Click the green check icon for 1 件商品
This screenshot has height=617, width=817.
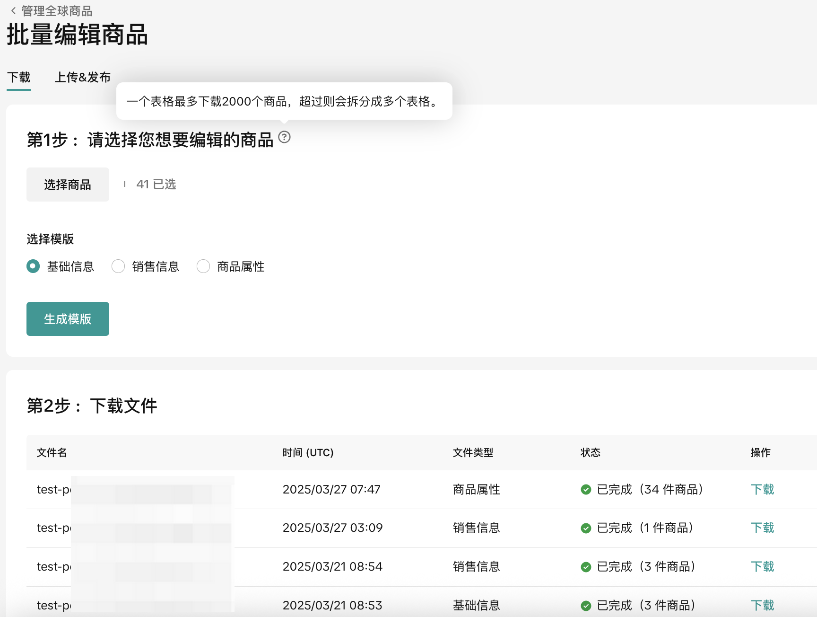(586, 528)
